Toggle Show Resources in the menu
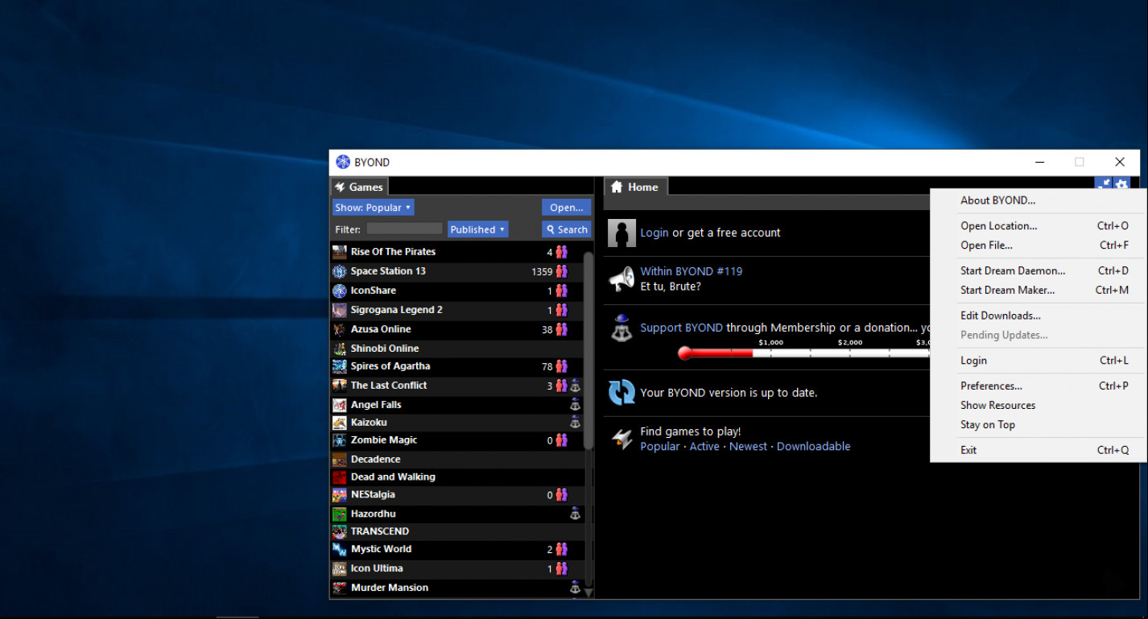 pyautogui.click(x=1038, y=406)
